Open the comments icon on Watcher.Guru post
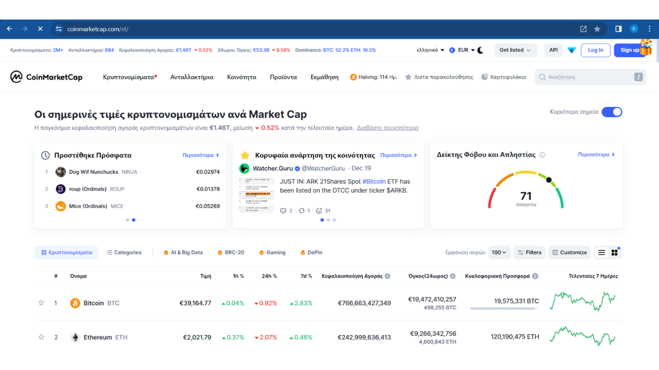The width and height of the screenshot is (659, 370). pos(283,211)
